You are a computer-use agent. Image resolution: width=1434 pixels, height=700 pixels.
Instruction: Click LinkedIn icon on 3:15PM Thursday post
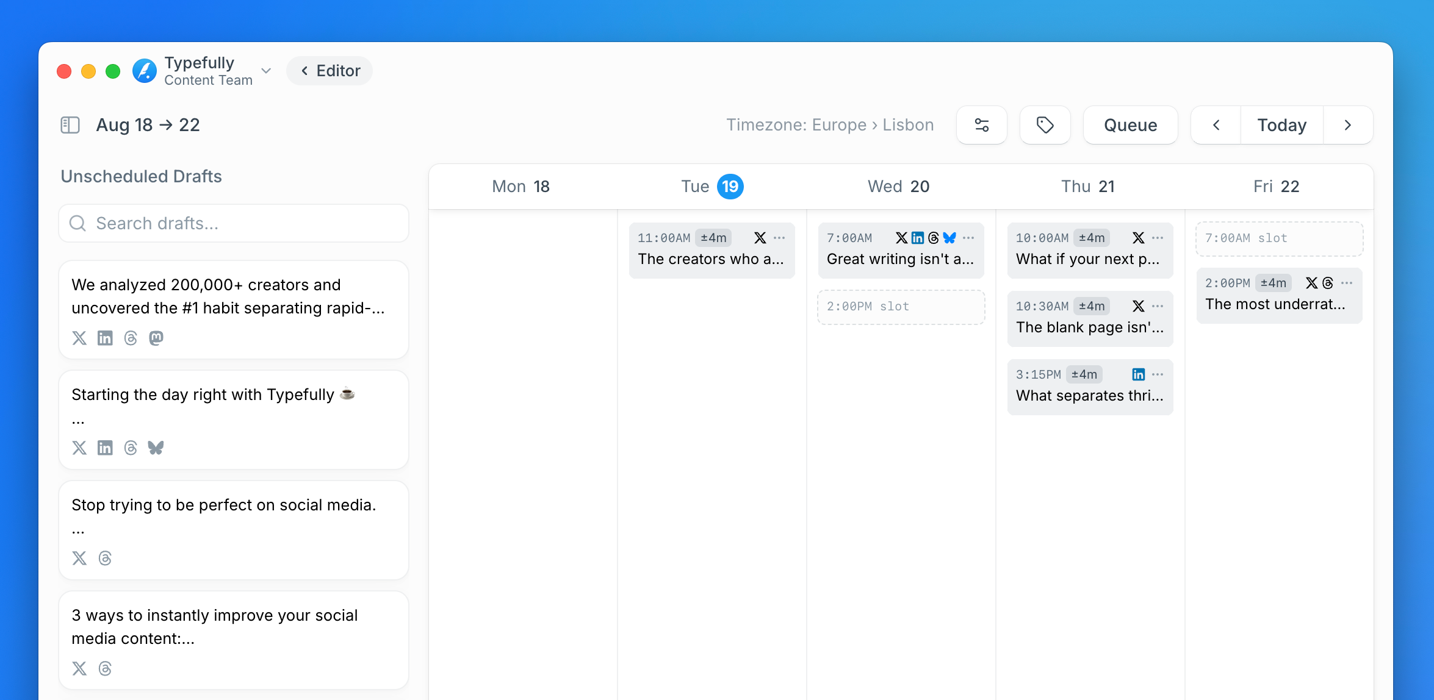(x=1138, y=374)
